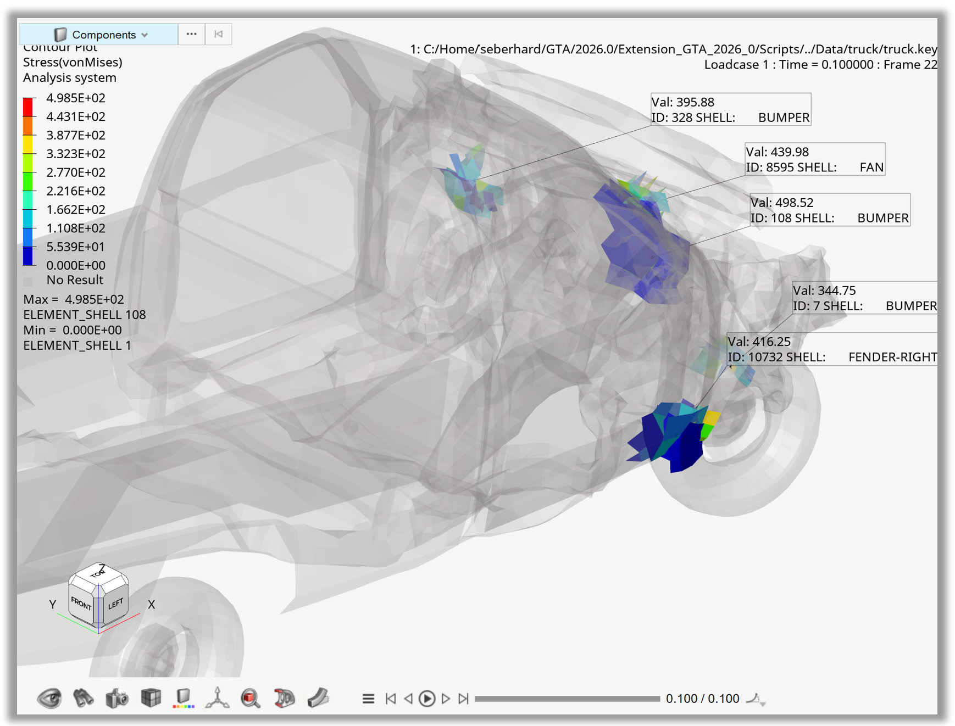
Task: Open the query magnifier tool with red cube
Action: coord(251,698)
